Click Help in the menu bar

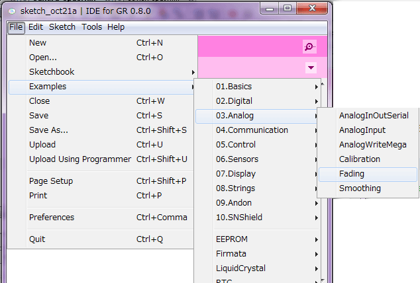point(116,27)
